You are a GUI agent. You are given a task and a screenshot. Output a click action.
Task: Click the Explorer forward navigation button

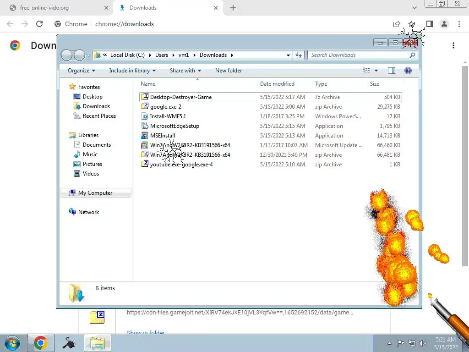coord(80,55)
